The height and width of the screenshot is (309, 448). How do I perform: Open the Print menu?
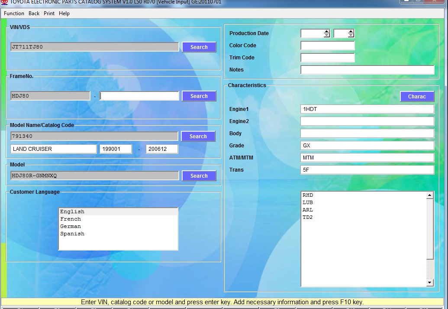[49, 13]
